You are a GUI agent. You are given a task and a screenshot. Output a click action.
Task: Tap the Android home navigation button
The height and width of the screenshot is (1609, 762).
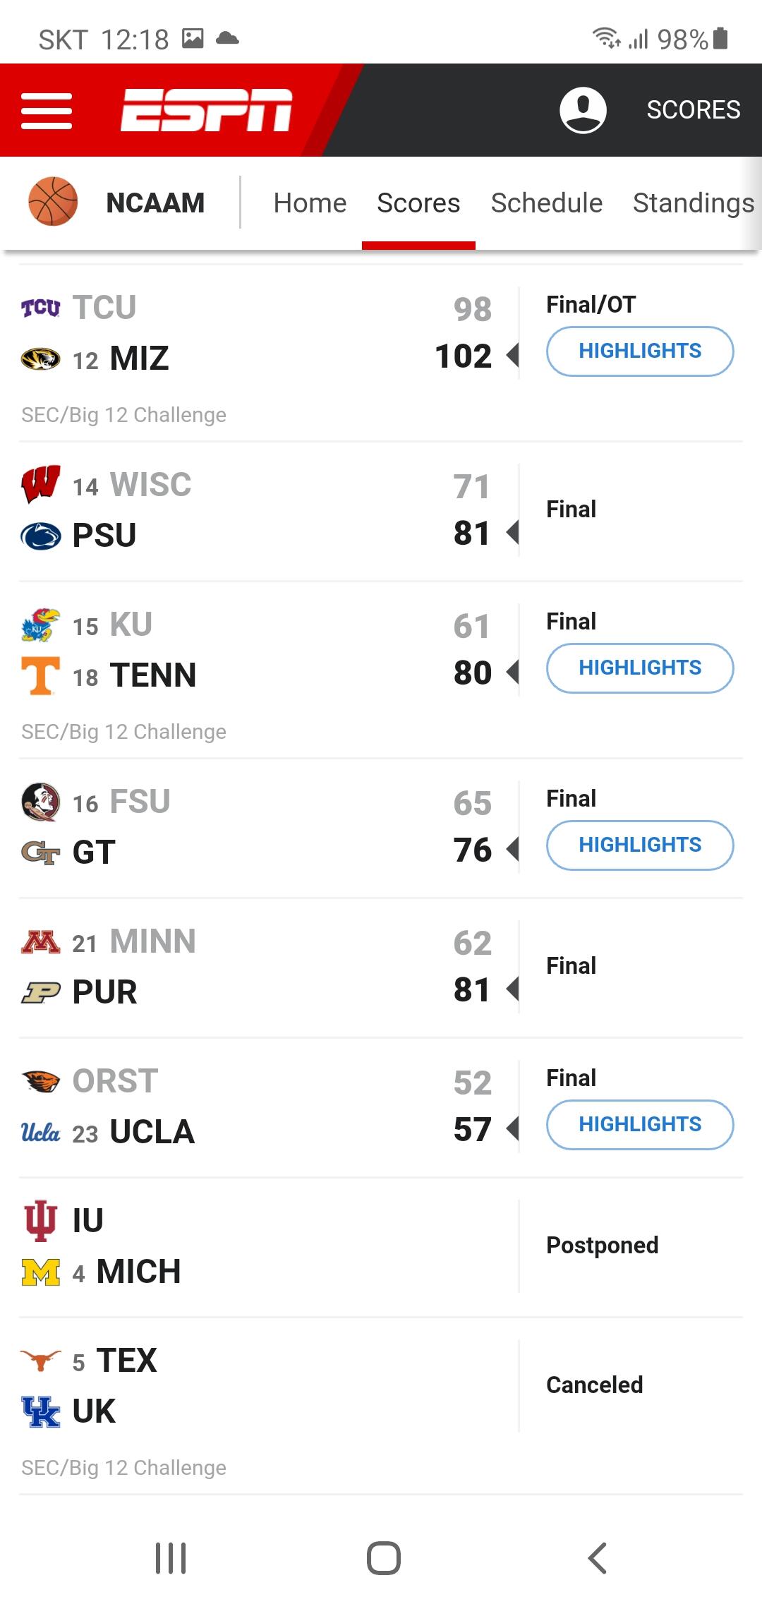coord(384,1558)
